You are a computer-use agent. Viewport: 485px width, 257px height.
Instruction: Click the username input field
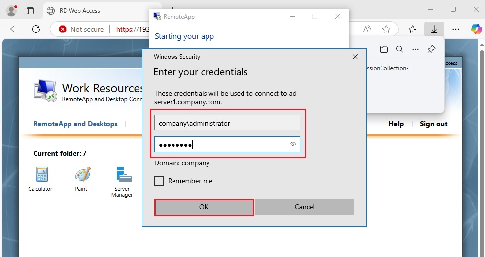click(227, 123)
